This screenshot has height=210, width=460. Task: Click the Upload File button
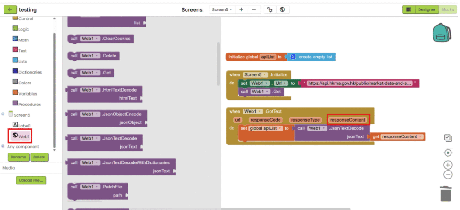tap(31, 180)
